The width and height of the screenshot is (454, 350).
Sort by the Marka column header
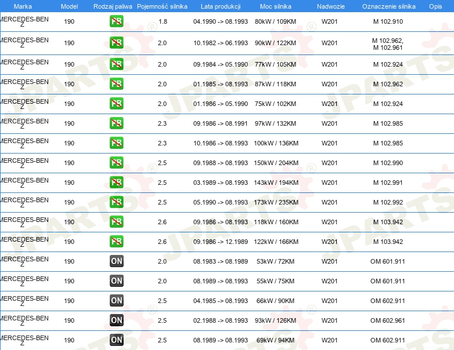click(x=23, y=6)
